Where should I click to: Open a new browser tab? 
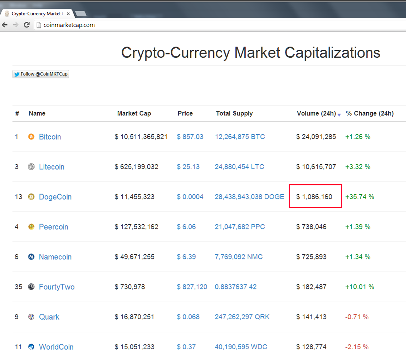pyautogui.click(x=81, y=14)
